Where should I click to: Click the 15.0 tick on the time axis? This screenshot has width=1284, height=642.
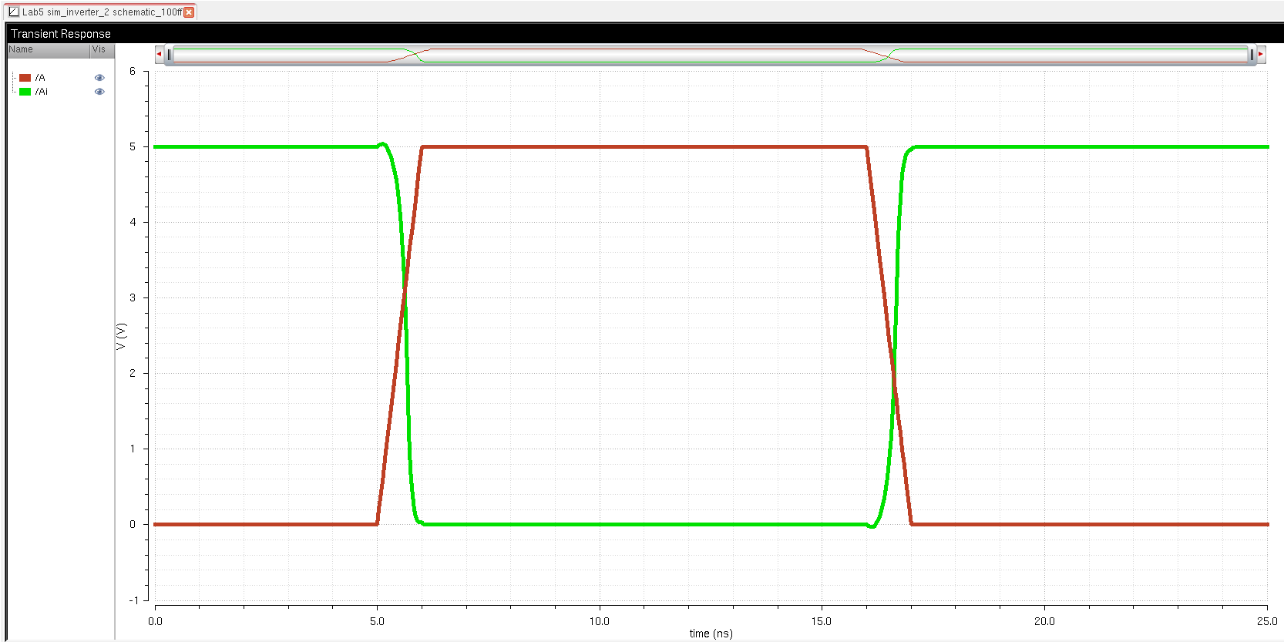point(822,621)
